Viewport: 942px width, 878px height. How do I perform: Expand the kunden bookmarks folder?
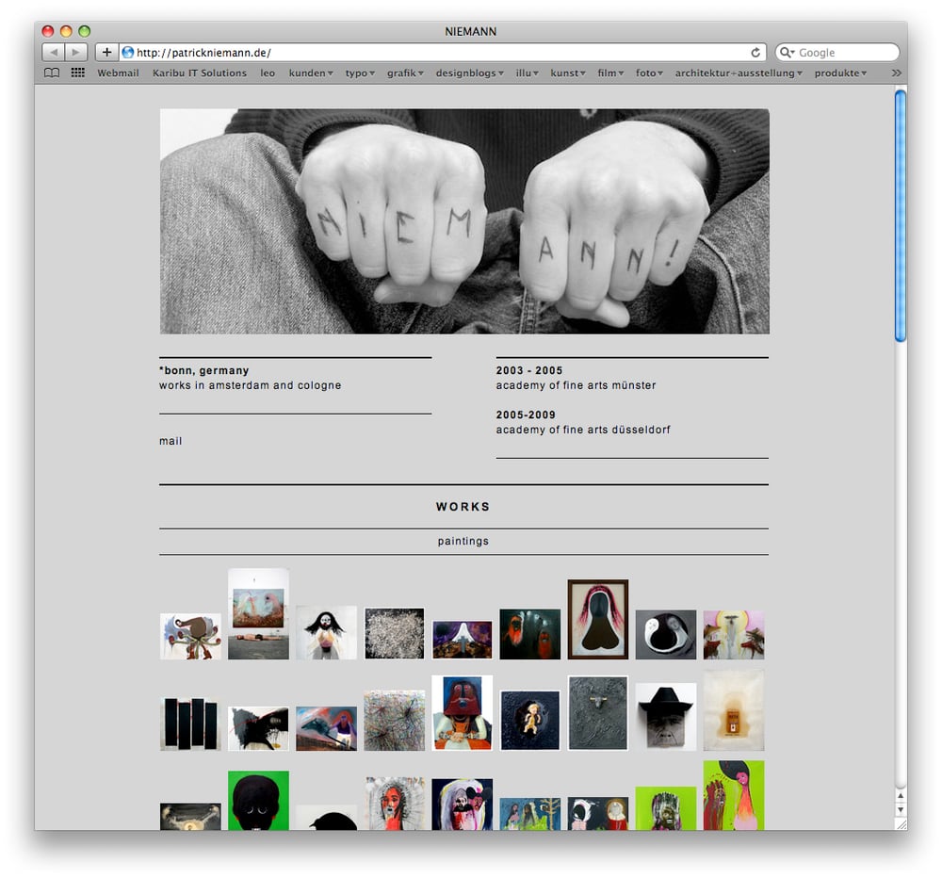[311, 73]
